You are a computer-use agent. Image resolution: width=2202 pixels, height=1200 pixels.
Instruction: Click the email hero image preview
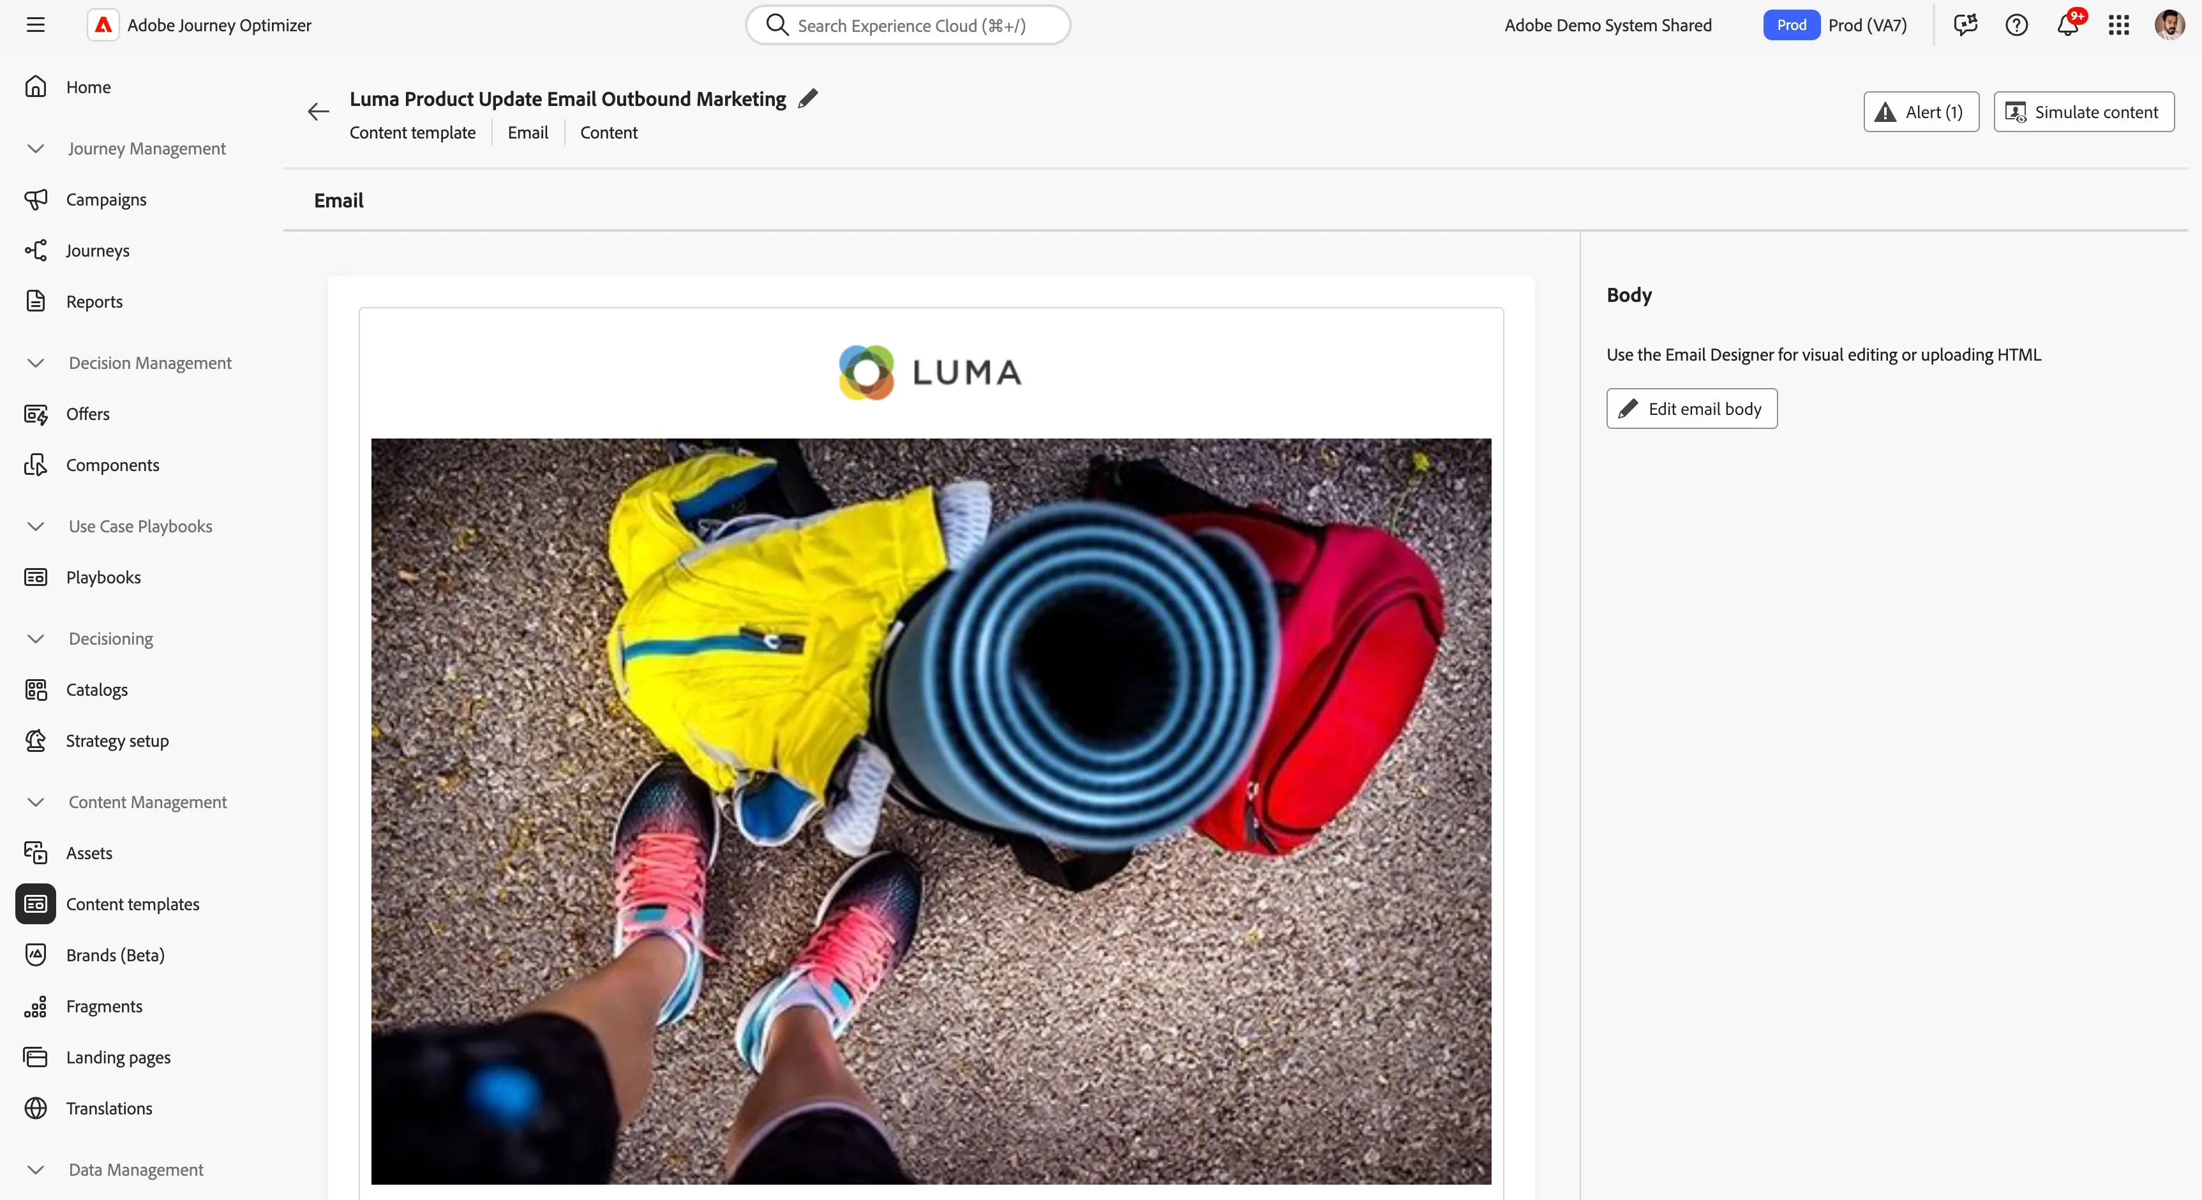click(x=931, y=811)
